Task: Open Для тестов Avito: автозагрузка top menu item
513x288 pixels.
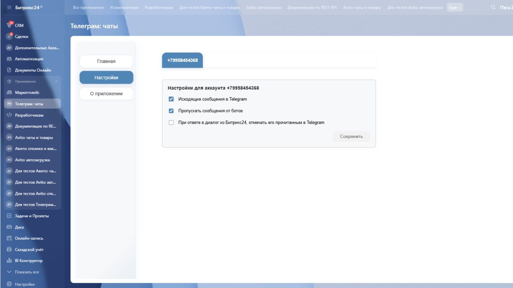Action: (415, 8)
